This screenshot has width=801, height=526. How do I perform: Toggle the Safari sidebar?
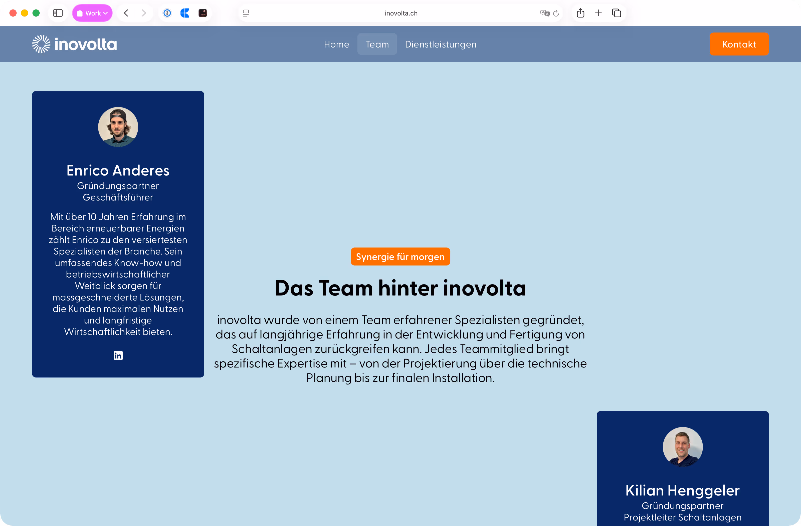click(x=58, y=13)
